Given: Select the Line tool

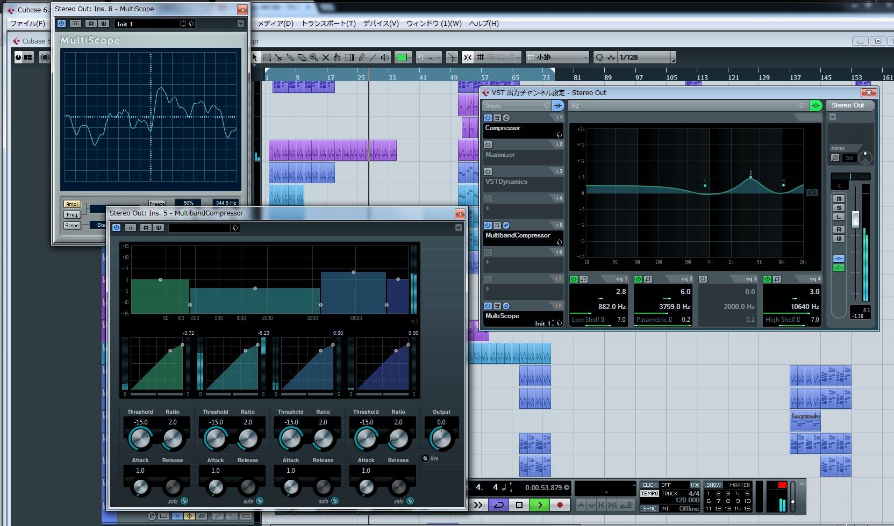Looking at the screenshot, I should pos(373,57).
